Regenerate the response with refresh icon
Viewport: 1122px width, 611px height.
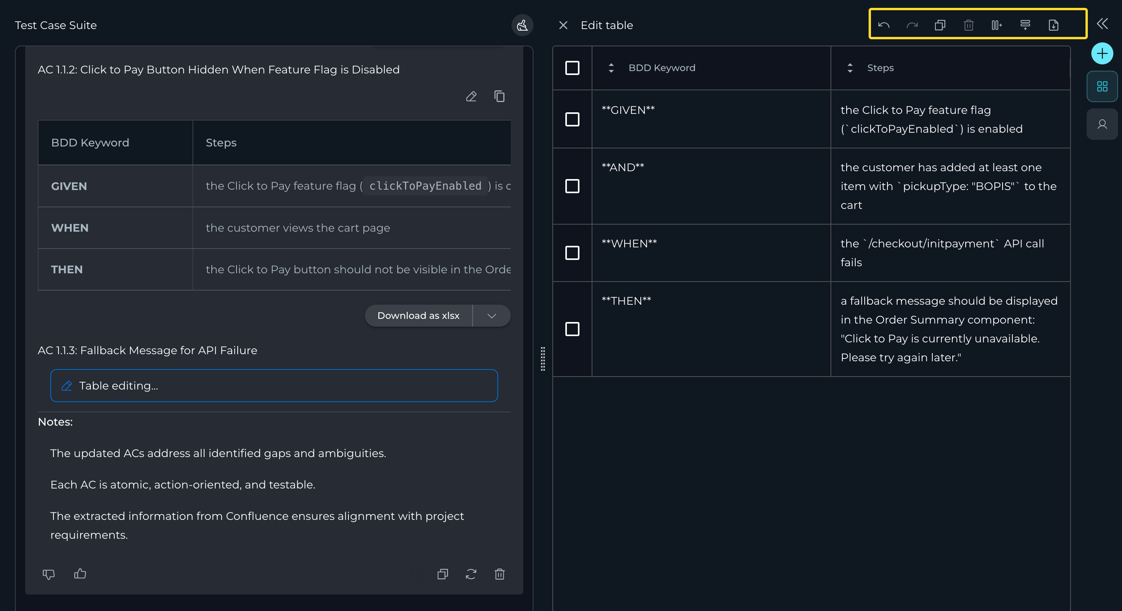click(471, 574)
